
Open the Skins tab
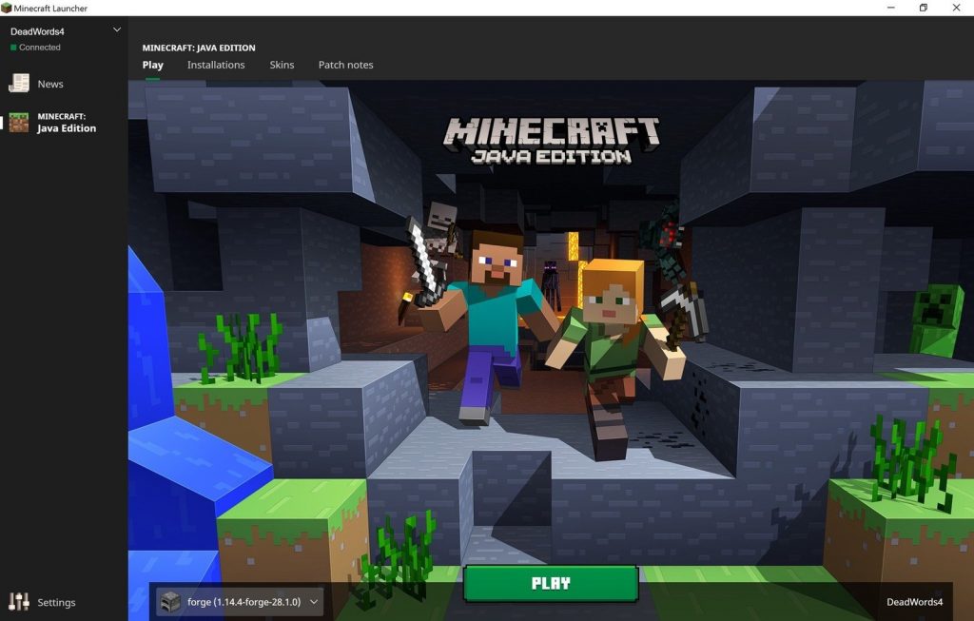pos(282,65)
